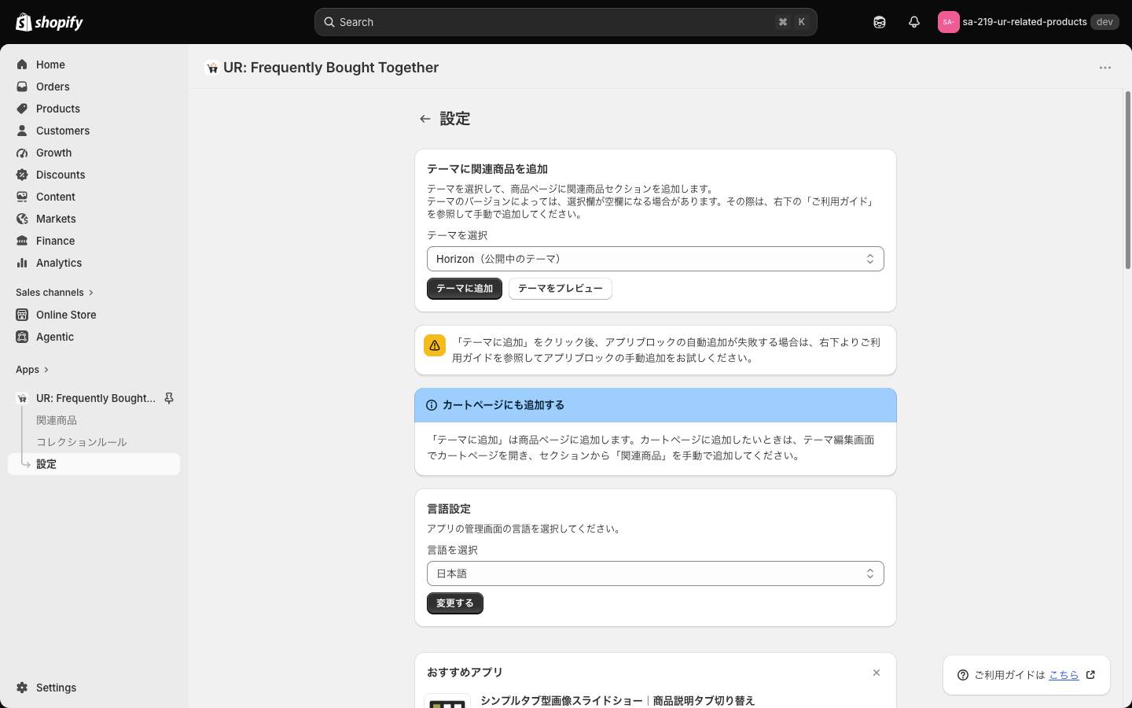This screenshot has width=1132, height=708.
Task: Open Discounts
Action: (94, 175)
